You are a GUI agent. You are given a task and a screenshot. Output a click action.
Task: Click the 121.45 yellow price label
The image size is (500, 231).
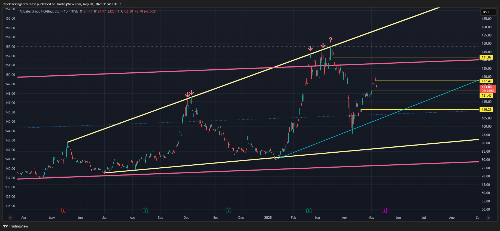pos(486,96)
